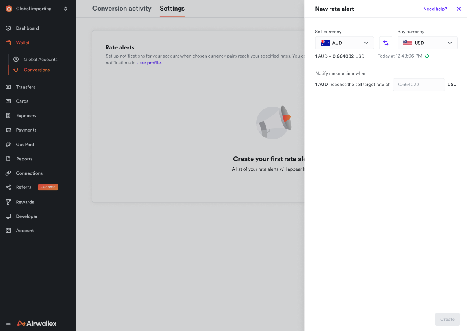Viewport: 467px width, 331px height.
Task: Click the Rewards trophy icon
Action: tap(8, 202)
